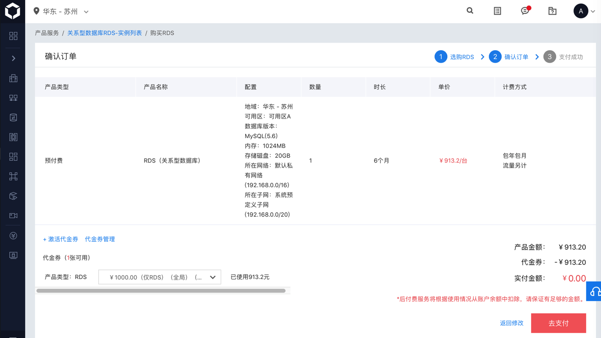Open the network computers icon in sidebar
Image resolution: width=601 pixels, height=338 pixels.
click(x=13, y=98)
